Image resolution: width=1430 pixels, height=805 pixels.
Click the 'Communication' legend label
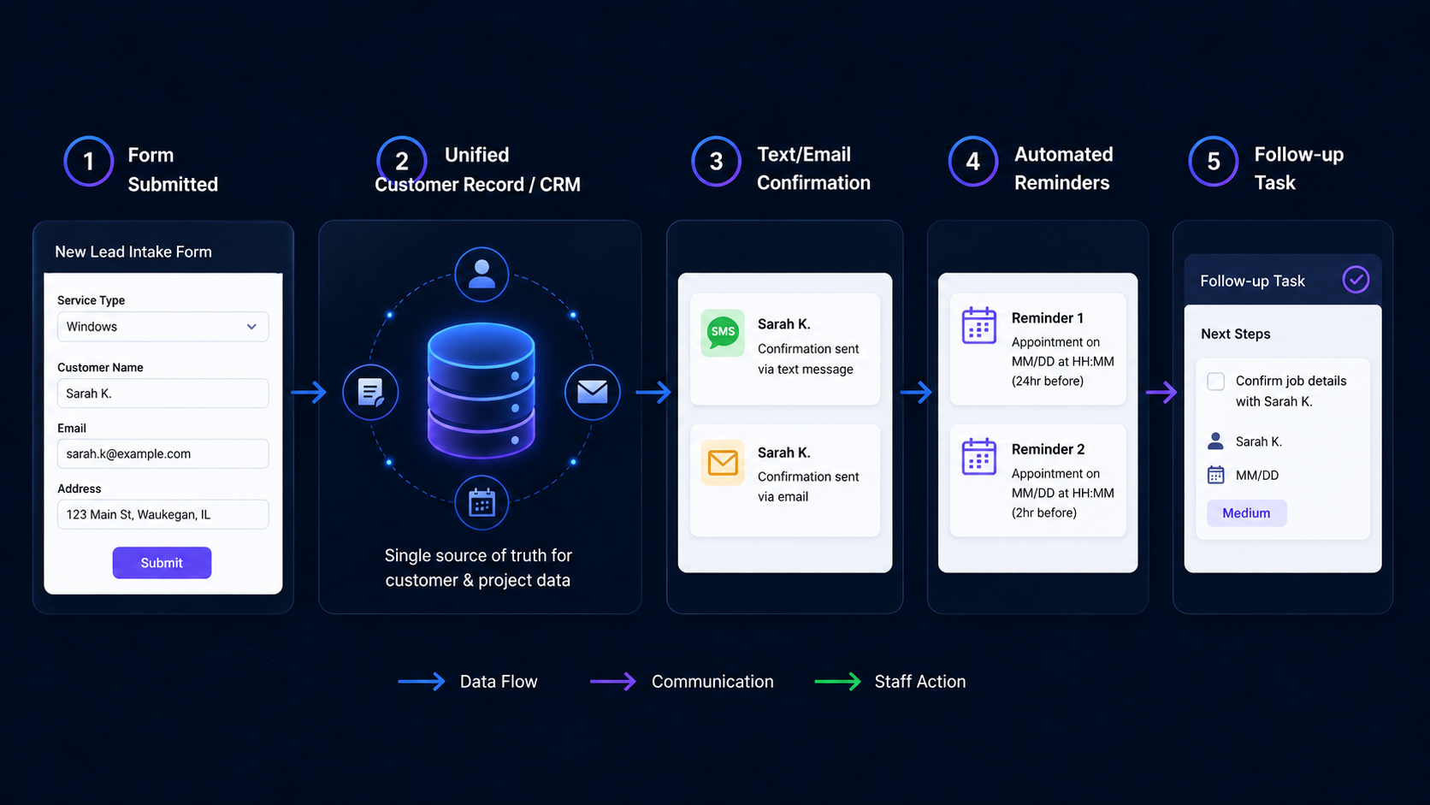pyautogui.click(x=712, y=682)
